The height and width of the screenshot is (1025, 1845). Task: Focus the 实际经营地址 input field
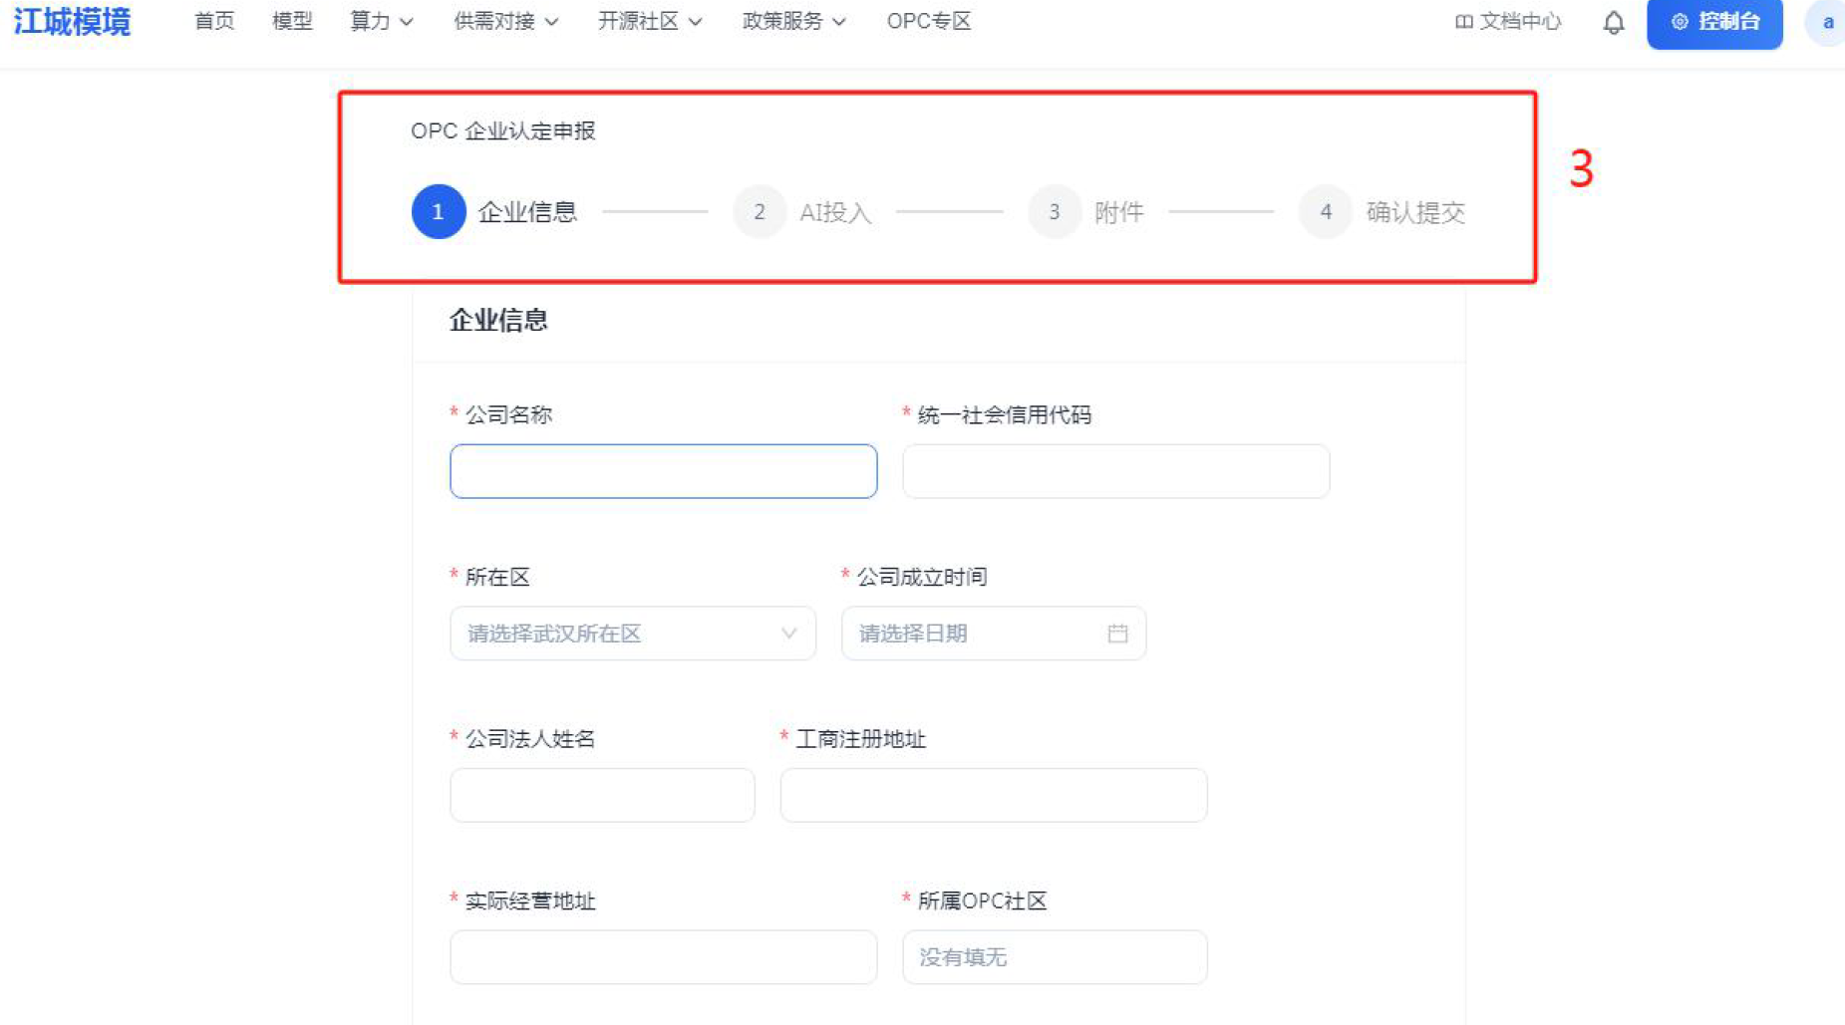point(664,957)
